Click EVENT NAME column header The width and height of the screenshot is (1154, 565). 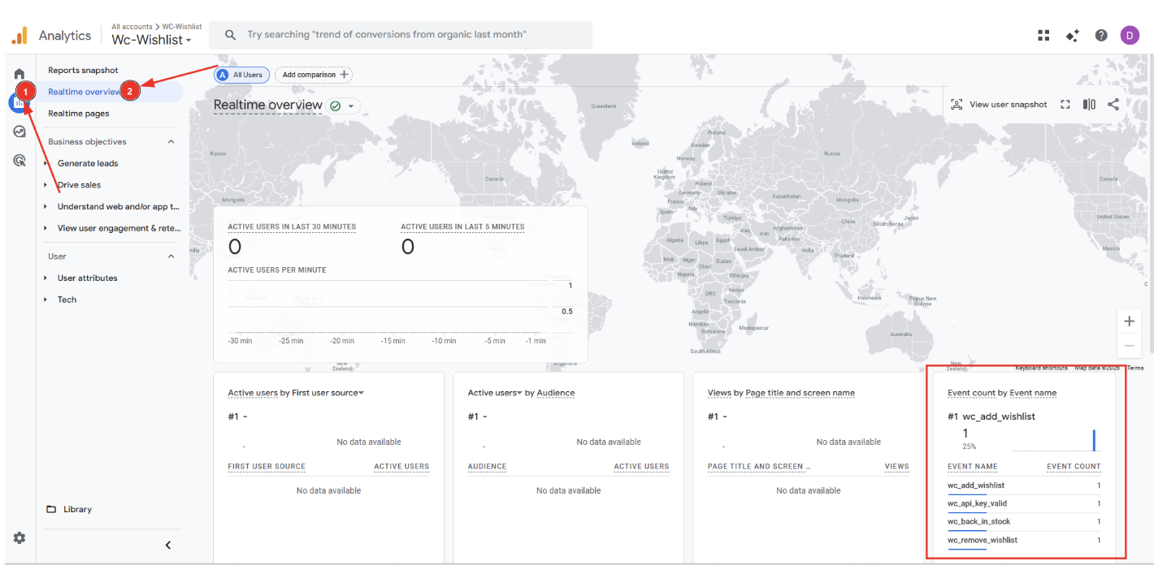[972, 467]
